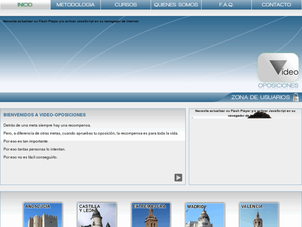Screen dimensions: 302x227
Task: Click the F.A.Q. navigation item
Action: pyautogui.click(x=226, y=5)
